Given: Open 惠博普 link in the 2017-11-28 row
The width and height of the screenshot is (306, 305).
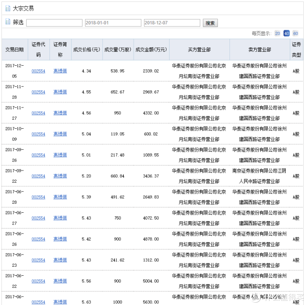Looking at the screenshot, I should click(60, 92).
